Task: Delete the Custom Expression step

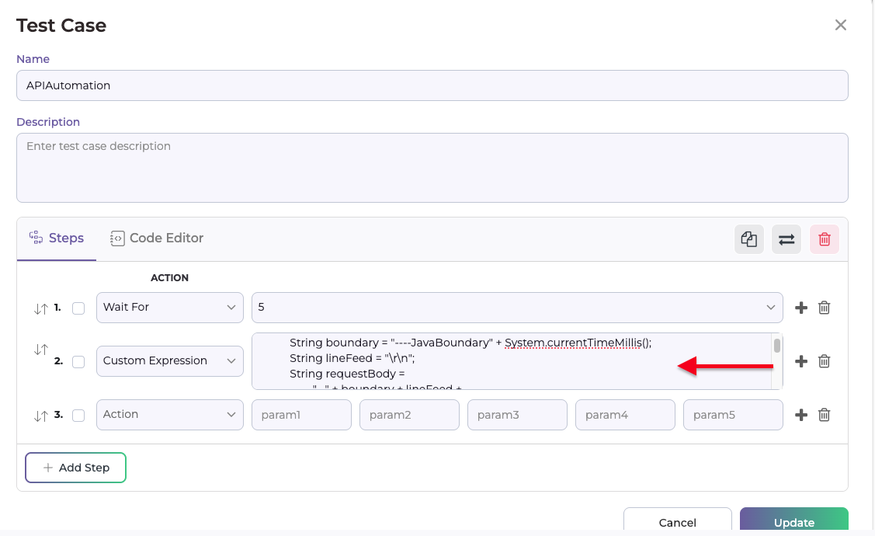Action: coord(825,361)
